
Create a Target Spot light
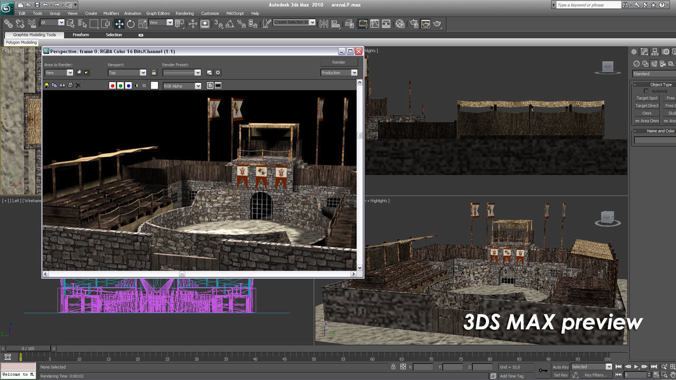tap(647, 98)
